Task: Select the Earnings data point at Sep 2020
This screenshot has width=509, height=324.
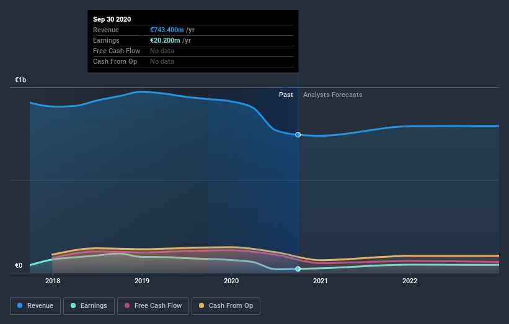Action: coord(298,268)
